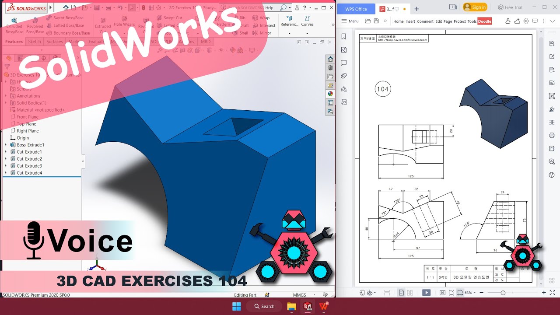Image resolution: width=560 pixels, height=315 pixels.
Task: Expand the Solid Bodies(1) tree node
Action: (x=6, y=103)
